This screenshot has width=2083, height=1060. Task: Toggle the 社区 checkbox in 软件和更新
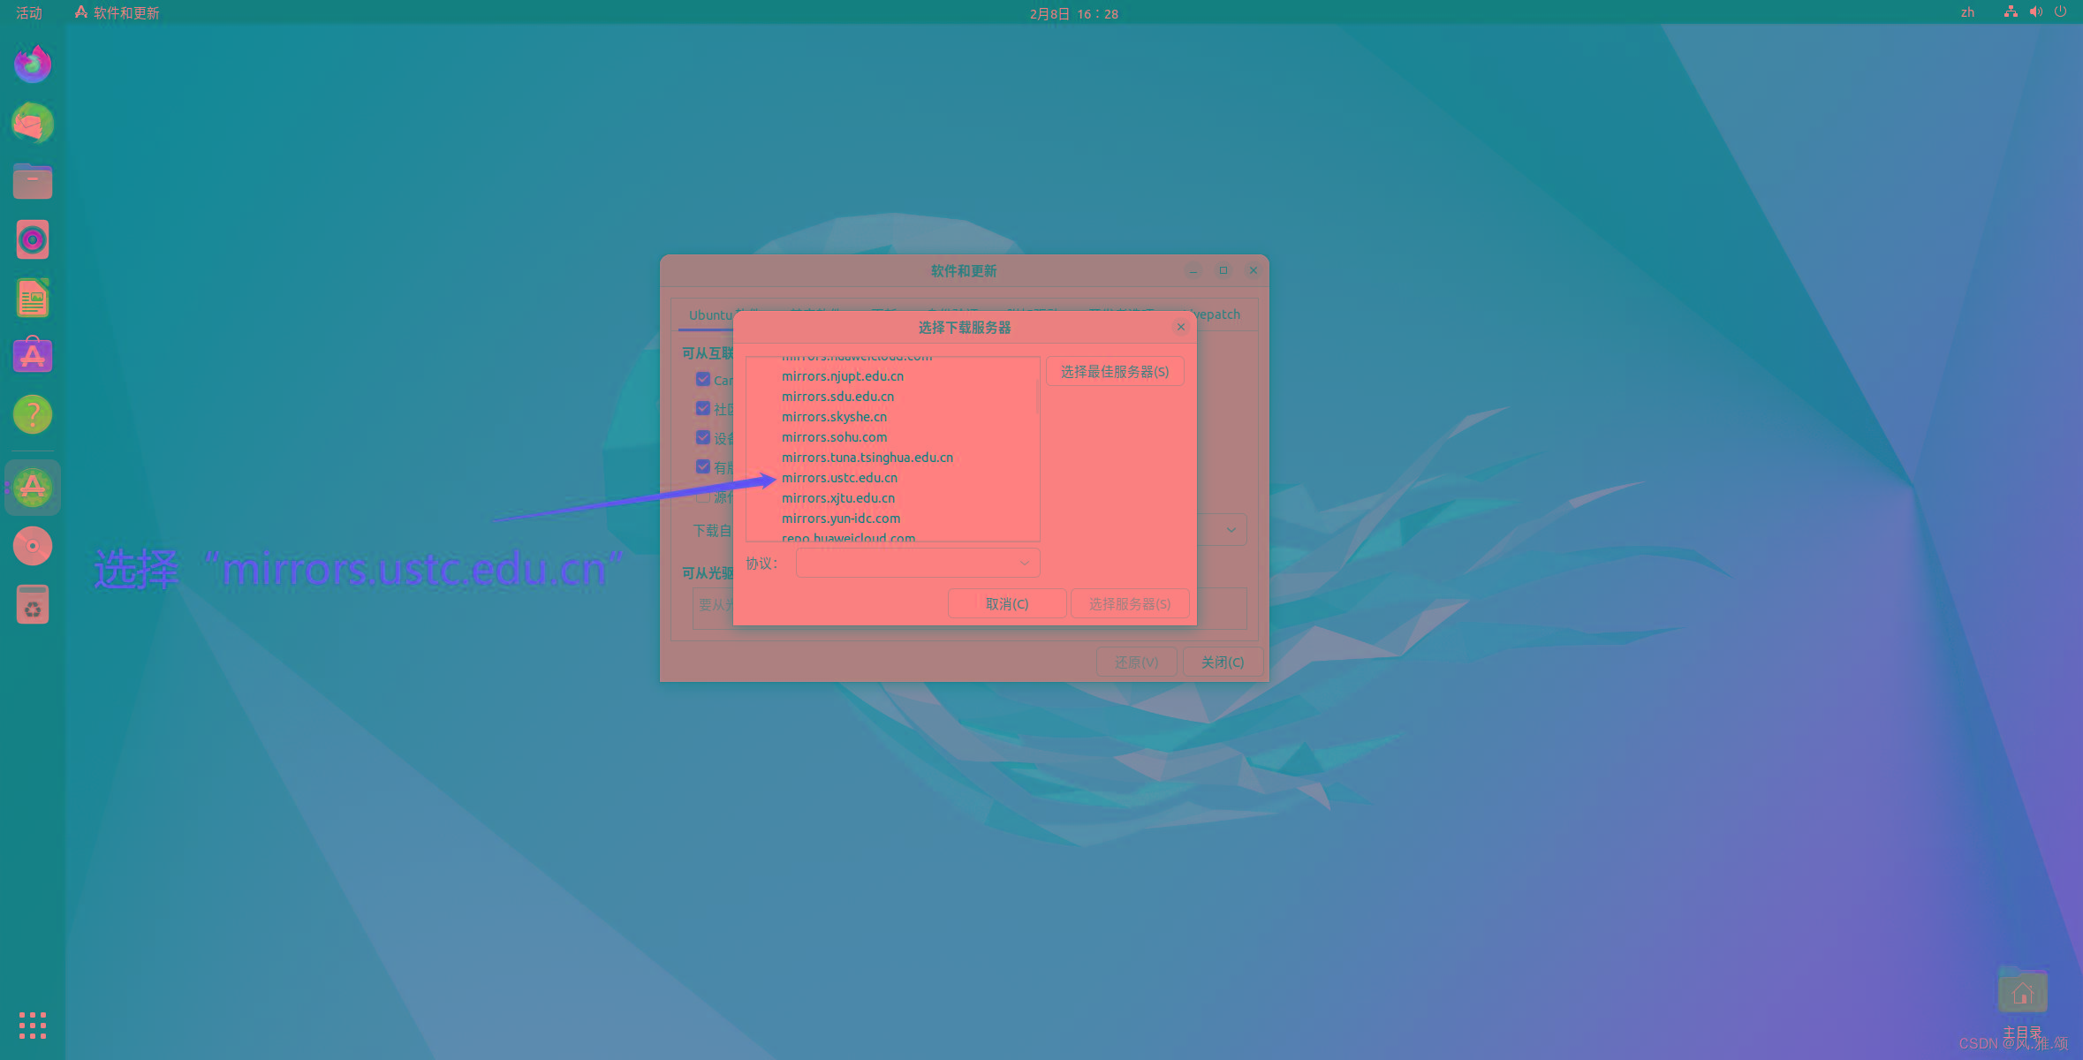coord(703,408)
